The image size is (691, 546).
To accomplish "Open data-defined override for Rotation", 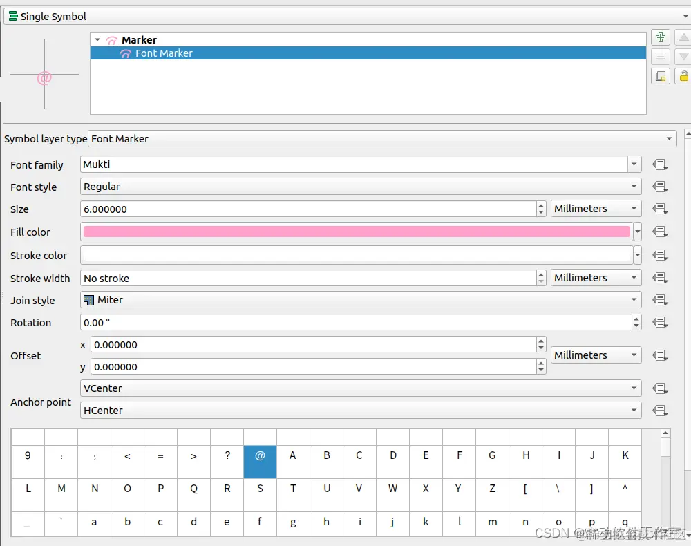I will point(660,323).
